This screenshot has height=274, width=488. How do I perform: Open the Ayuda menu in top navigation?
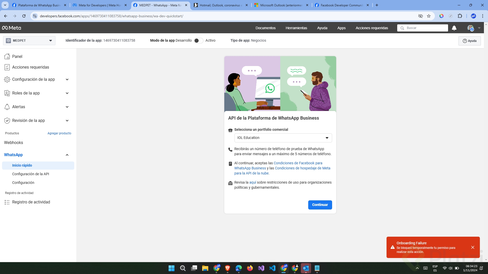coord(322,28)
